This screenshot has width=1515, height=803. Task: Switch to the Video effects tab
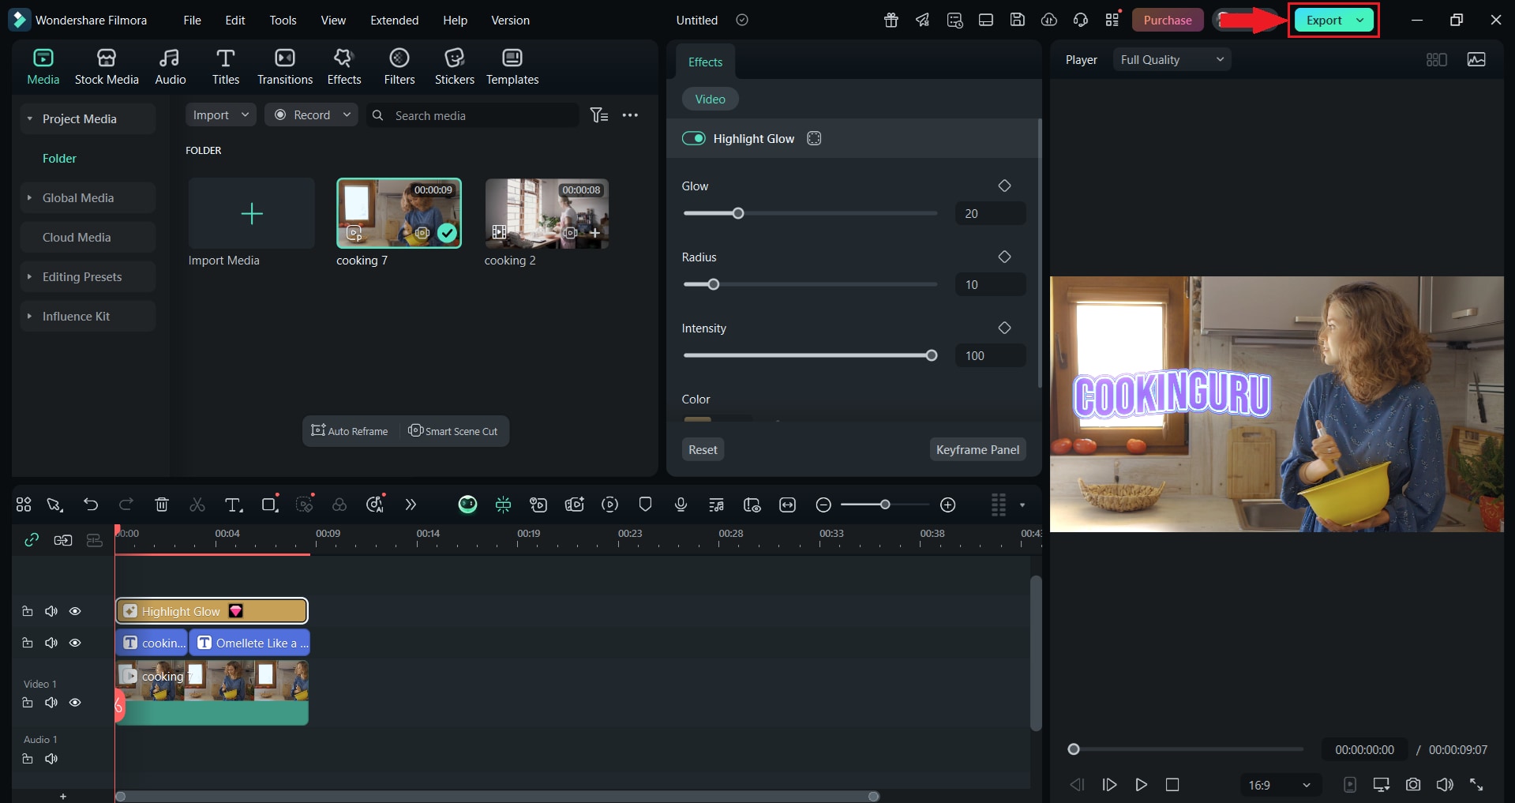(x=709, y=99)
